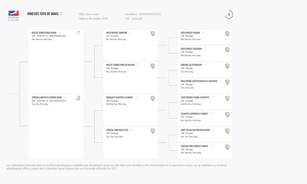Open Strelna Land Keyli Carmen Show pedigree
The image size is (307, 184).
click(x=47, y=97)
